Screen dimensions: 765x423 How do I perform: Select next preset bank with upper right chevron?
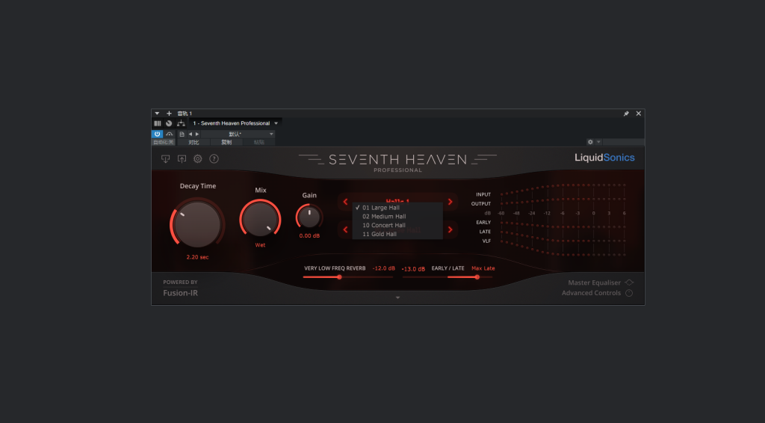450,202
